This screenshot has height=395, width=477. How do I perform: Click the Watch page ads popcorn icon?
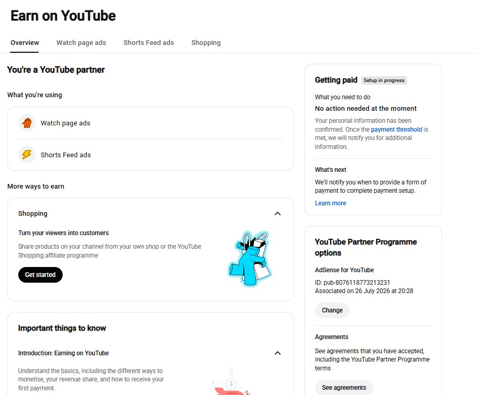[27, 123]
